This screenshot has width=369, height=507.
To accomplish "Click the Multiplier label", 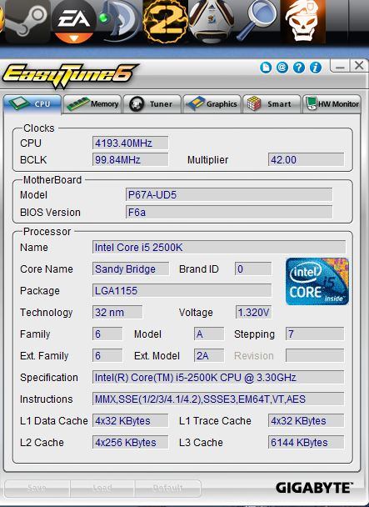I will [x=207, y=160].
